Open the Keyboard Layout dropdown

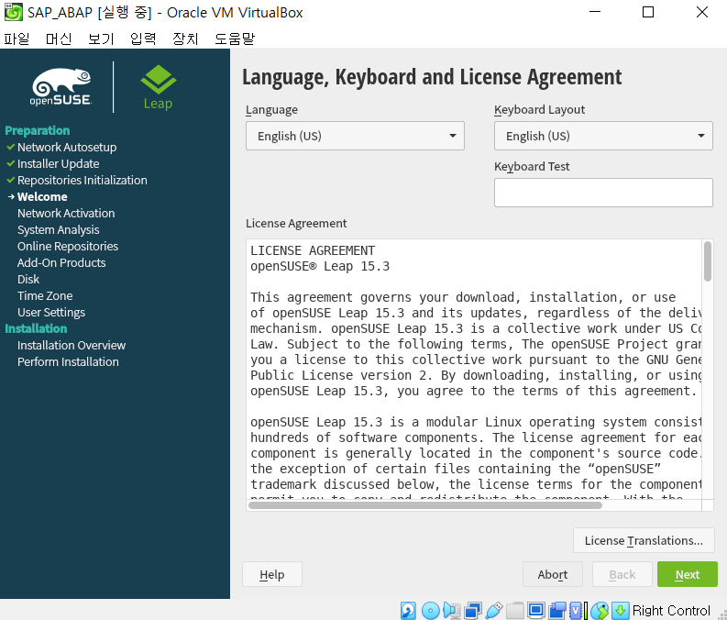pos(603,136)
